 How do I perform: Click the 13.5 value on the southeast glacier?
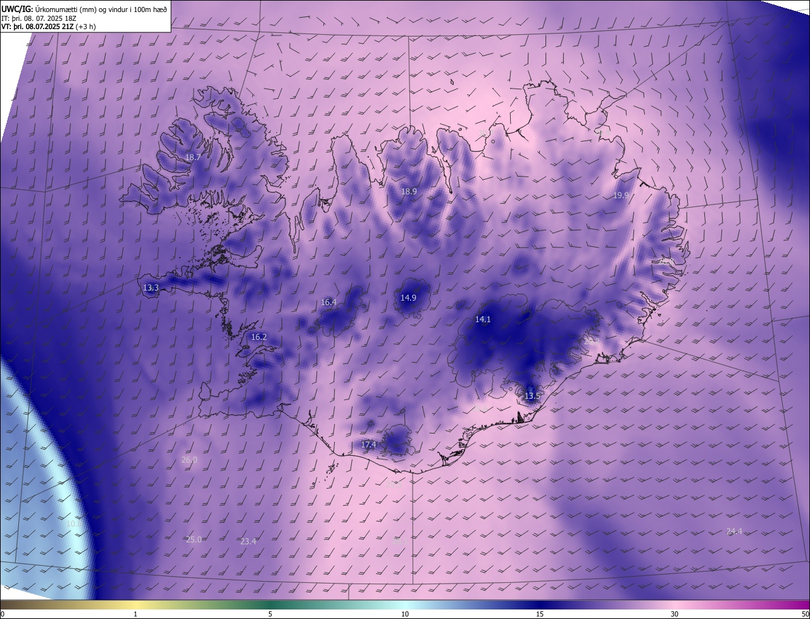tap(532, 396)
